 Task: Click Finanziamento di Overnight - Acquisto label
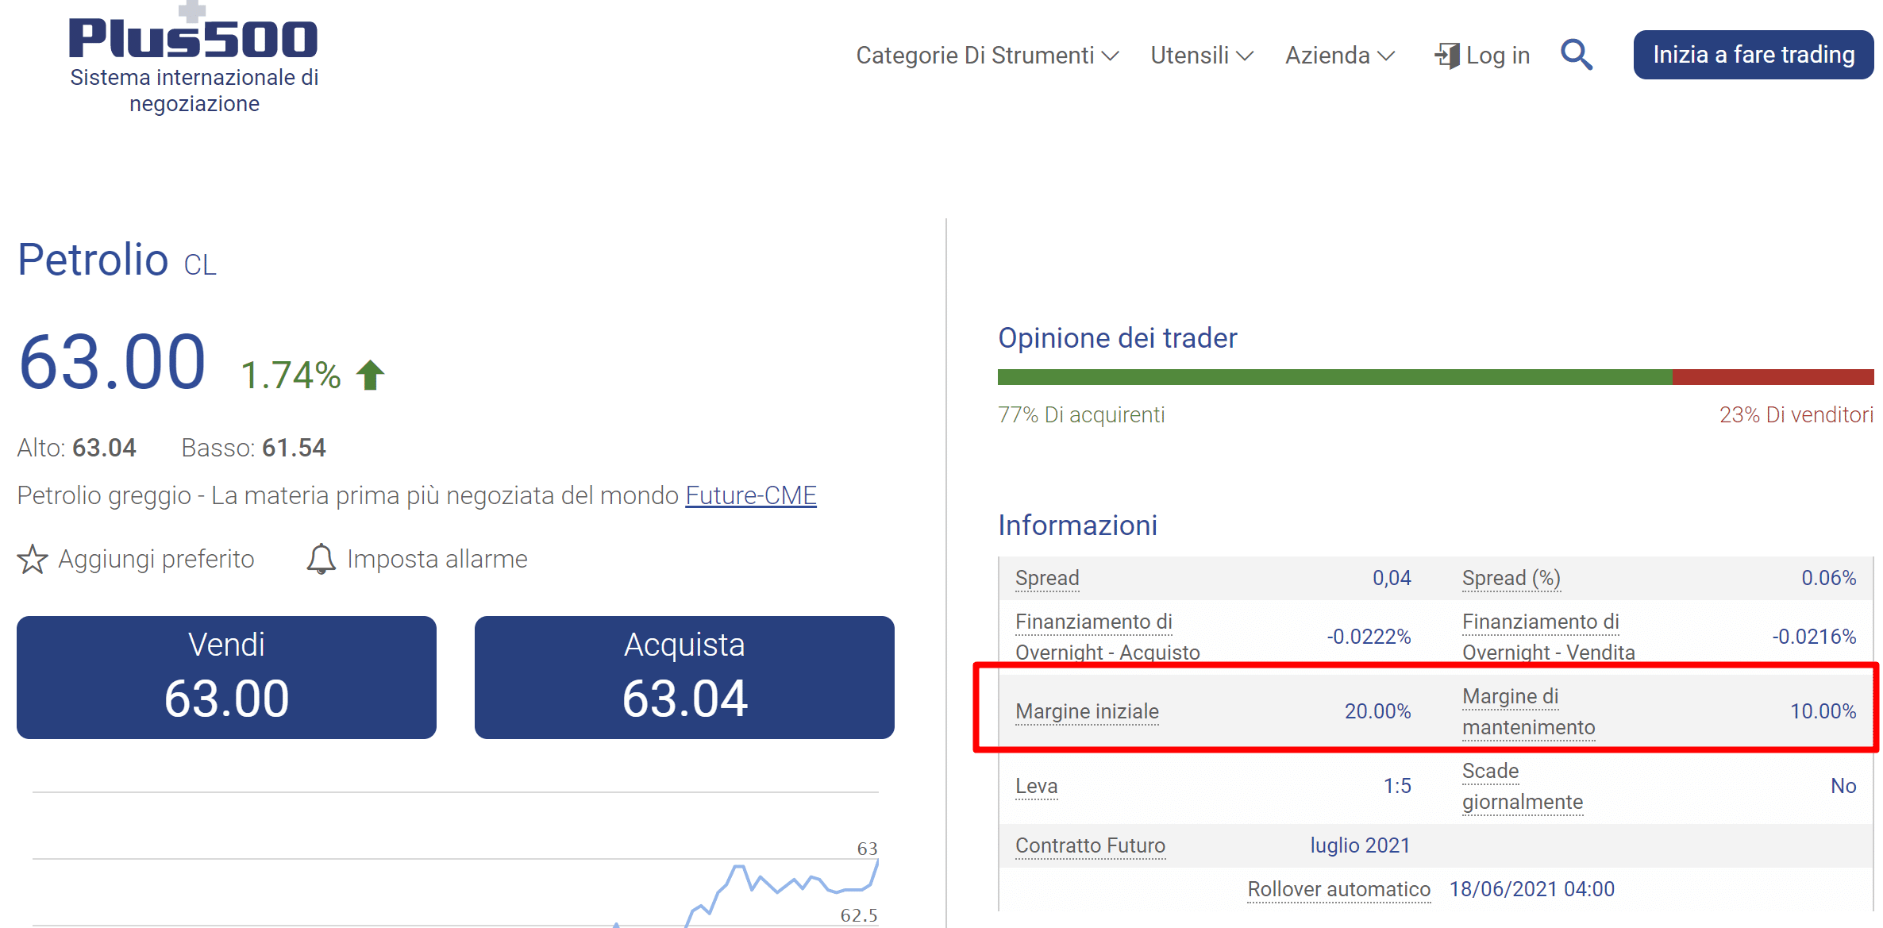point(1107,637)
